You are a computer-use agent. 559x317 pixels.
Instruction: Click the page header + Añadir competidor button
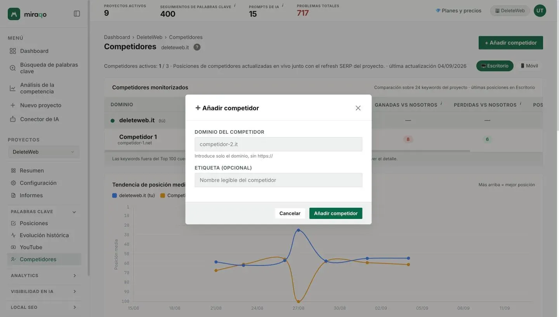[x=511, y=43]
